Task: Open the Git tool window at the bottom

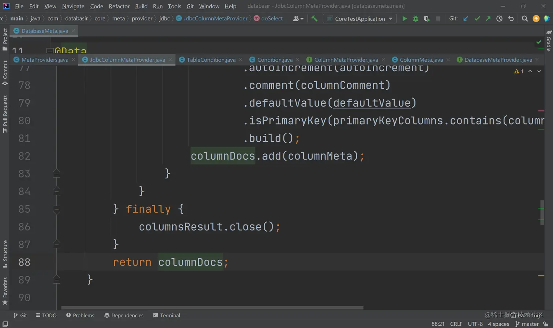Action: tap(20, 315)
